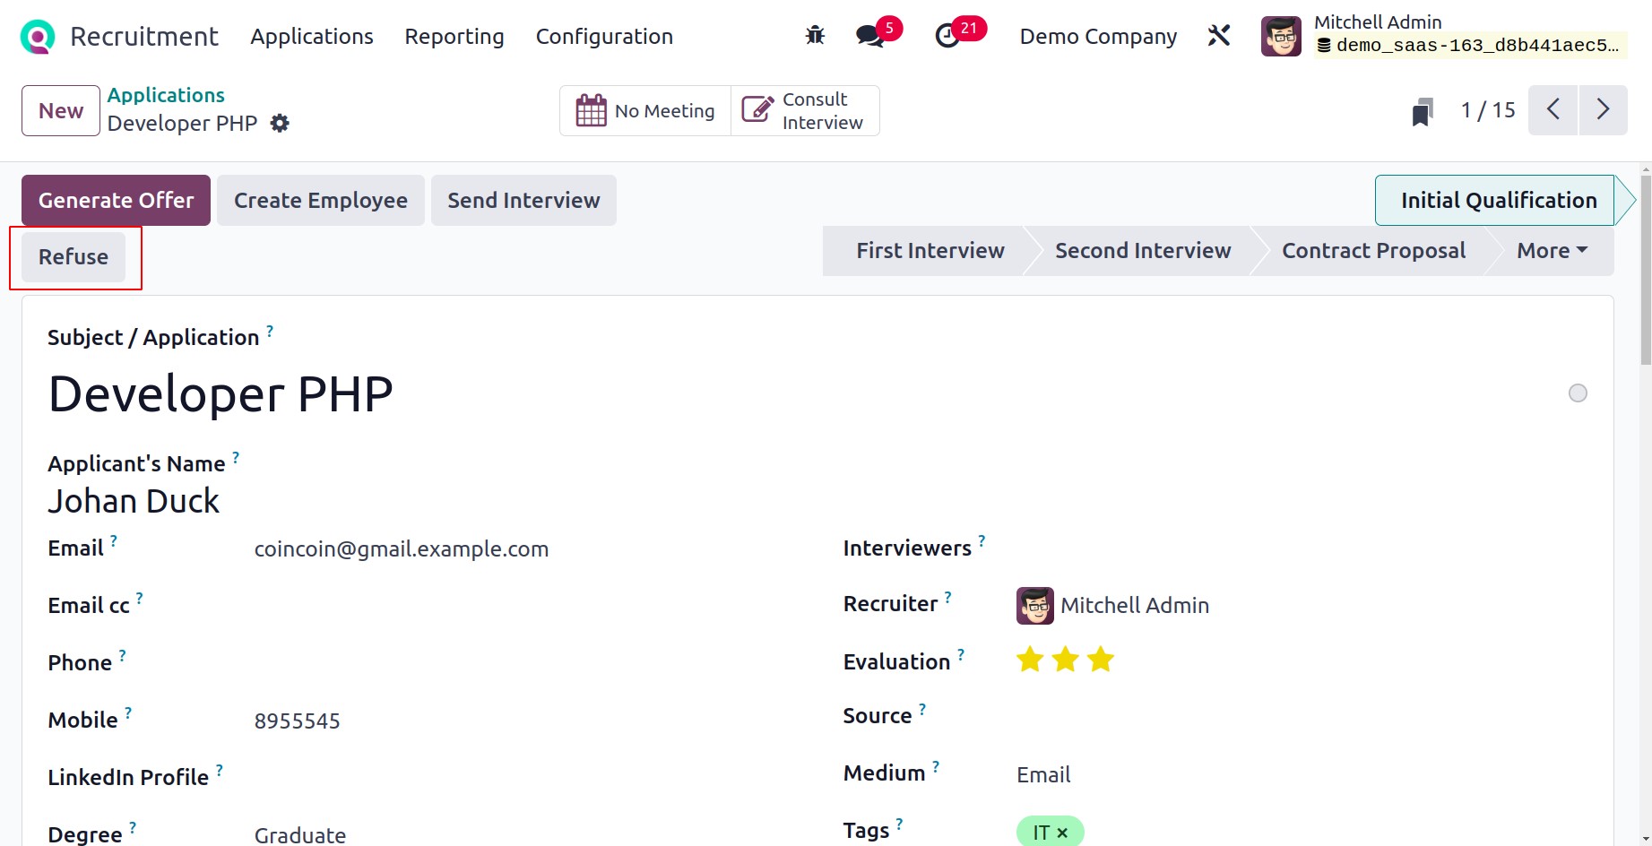The image size is (1652, 846).
Task: Open Mitchell Admin user avatar menu
Action: (1281, 37)
